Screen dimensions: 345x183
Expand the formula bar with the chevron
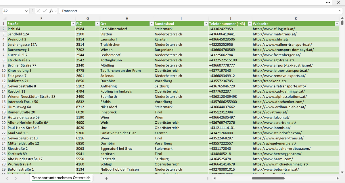click(340, 11)
